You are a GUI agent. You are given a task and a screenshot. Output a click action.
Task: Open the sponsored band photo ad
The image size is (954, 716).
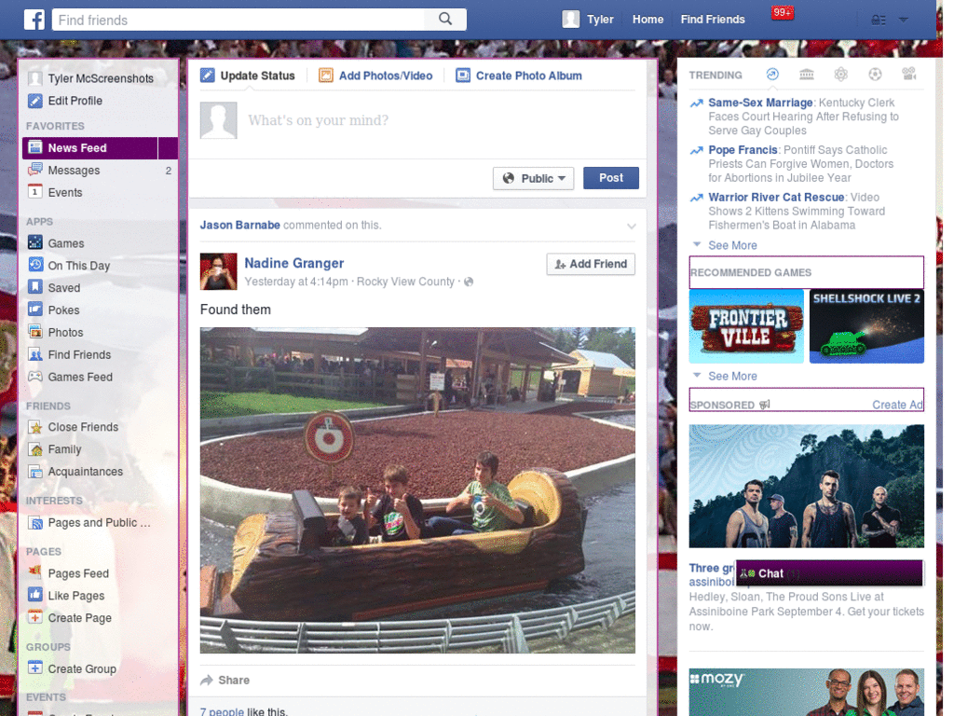[x=806, y=487]
